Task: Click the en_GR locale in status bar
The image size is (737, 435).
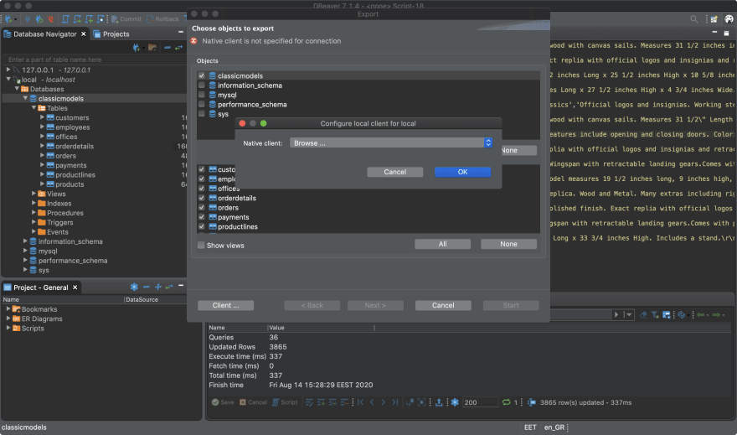Action: pyautogui.click(x=554, y=427)
